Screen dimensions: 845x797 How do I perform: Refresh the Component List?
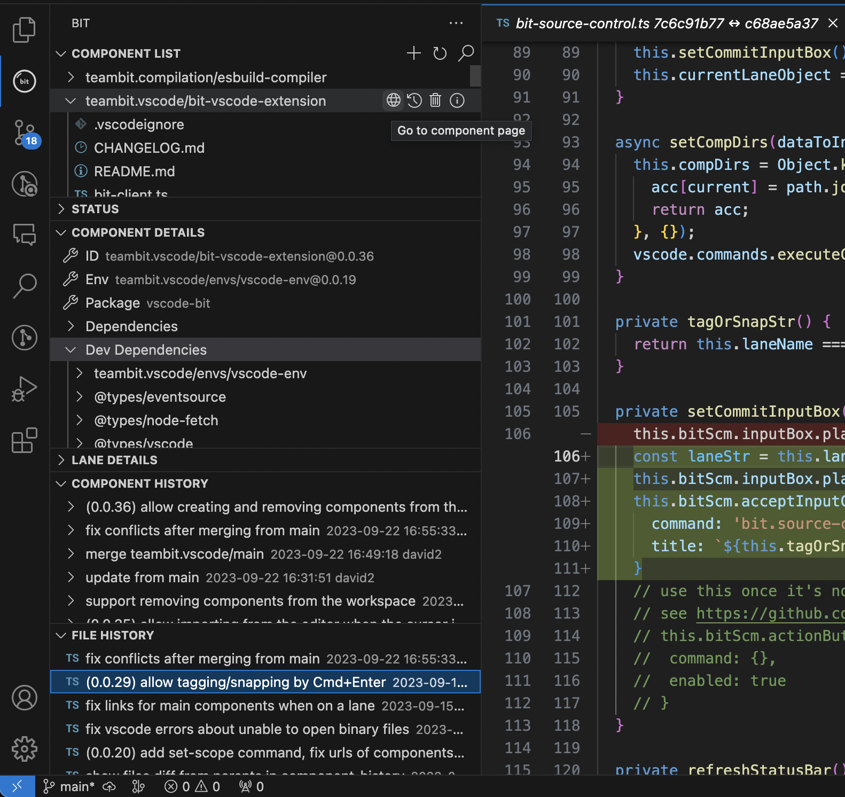[x=440, y=53]
